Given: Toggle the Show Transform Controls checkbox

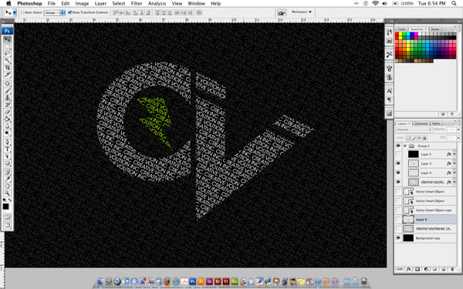Looking at the screenshot, I should click(70, 12).
